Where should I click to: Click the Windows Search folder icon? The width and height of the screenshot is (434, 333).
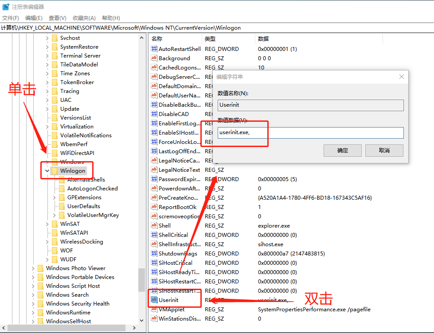(41, 294)
